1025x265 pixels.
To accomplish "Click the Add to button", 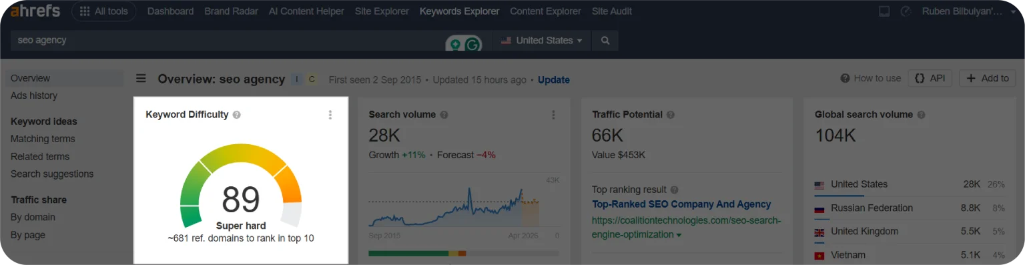I will pos(988,78).
